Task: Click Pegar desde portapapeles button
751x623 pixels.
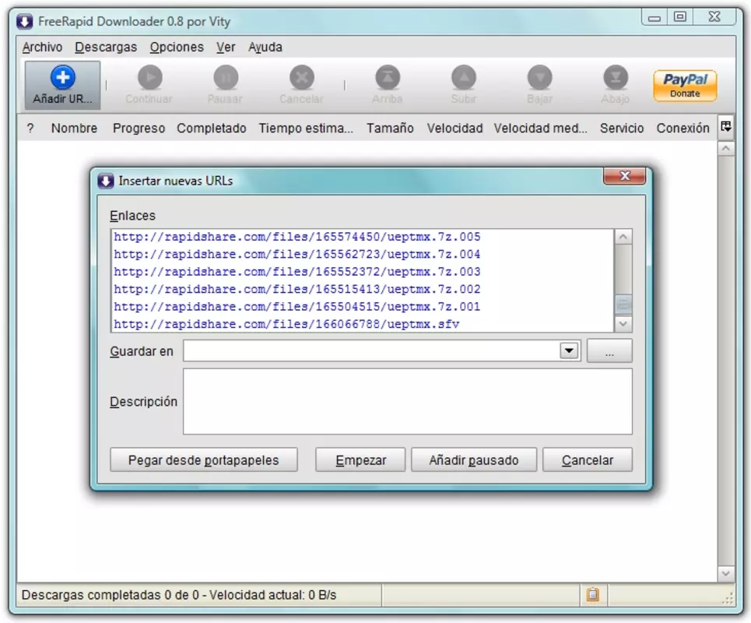Action: click(x=204, y=460)
